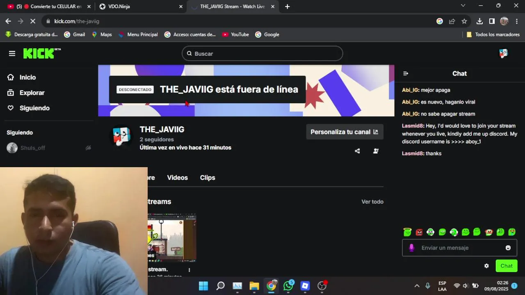Type area: click Enviar un mensaje field
525x295 pixels.
(x=459, y=248)
